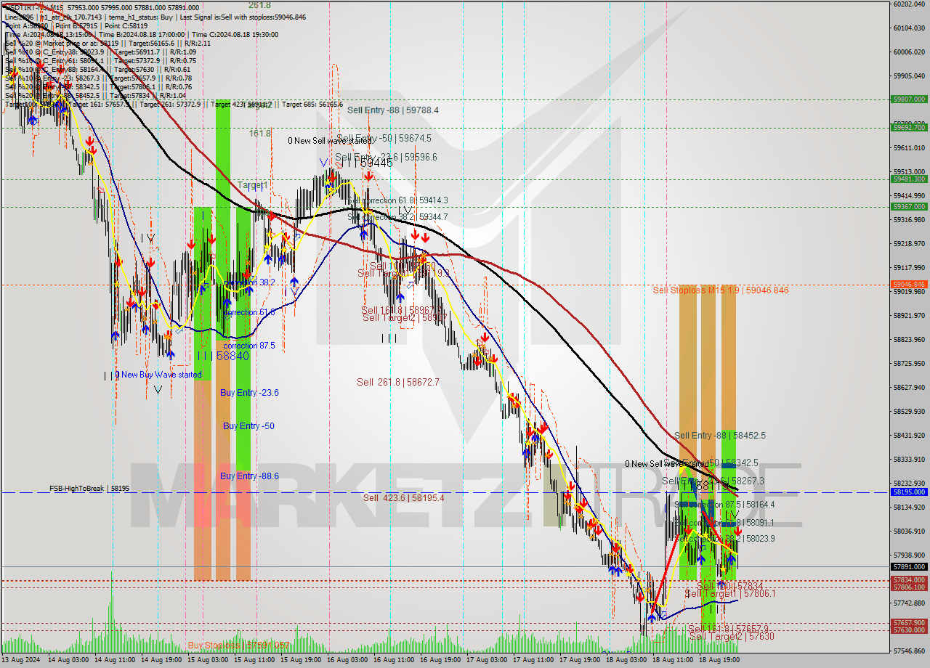Click the '18 Aug 19:00' time label

(x=719, y=660)
